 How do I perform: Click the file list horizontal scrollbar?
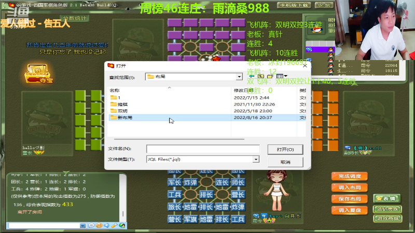coord(179,139)
